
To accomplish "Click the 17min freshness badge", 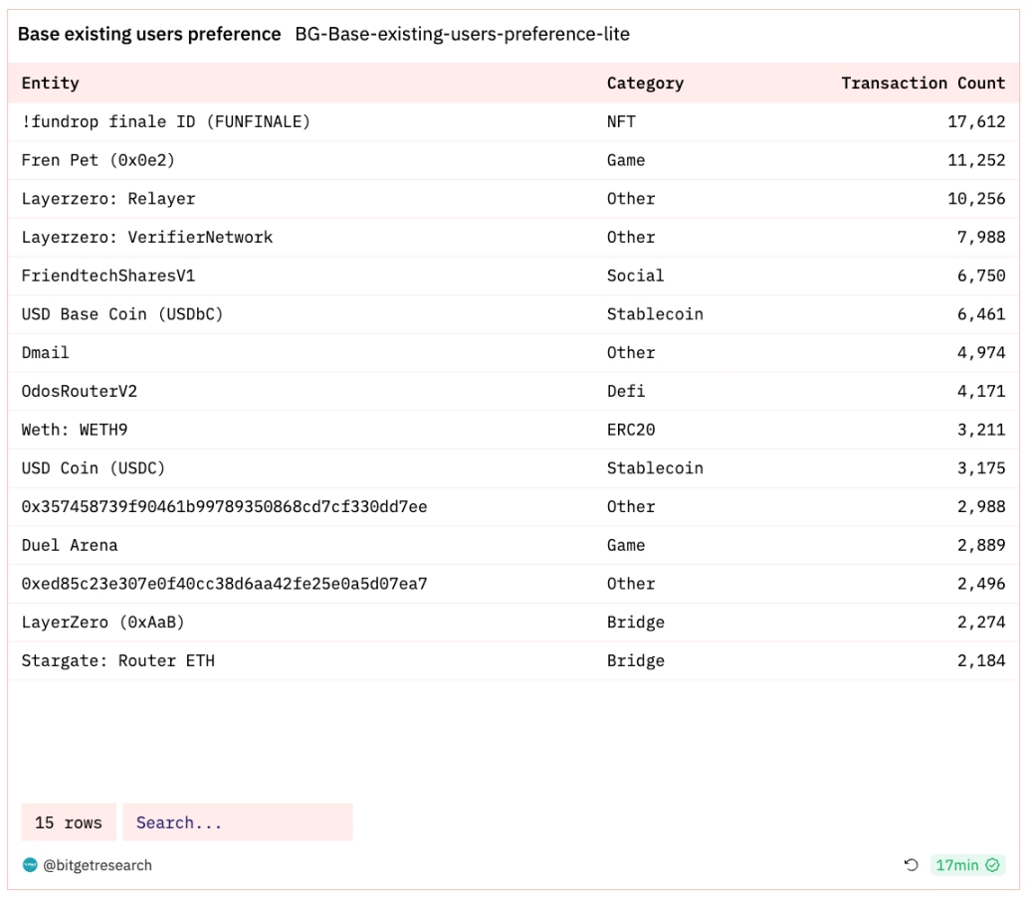I will tap(967, 865).
